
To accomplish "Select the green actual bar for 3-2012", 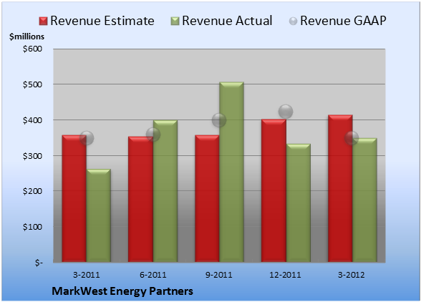I will click(x=364, y=200).
